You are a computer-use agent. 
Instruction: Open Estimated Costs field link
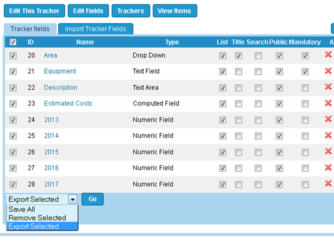pos(68,103)
